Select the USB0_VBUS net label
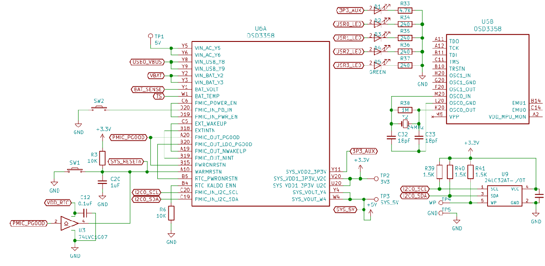 (x=147, y=62)
